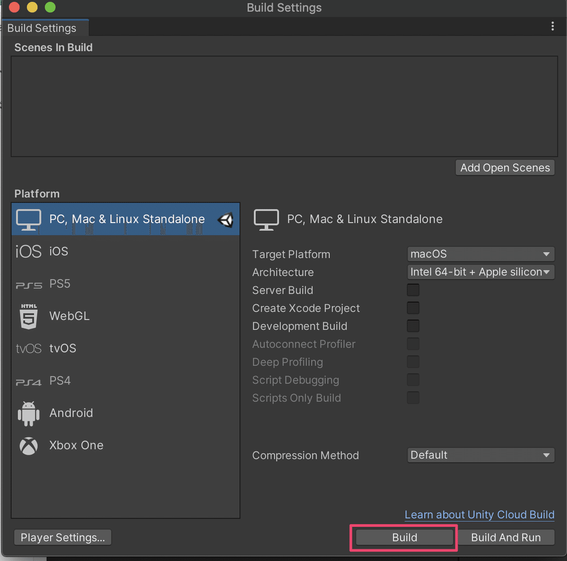Image resolution: width=567 pixels, height=561 pixels.
Task: Choose the PS5 platform entry
Action: [x=126, y=284]
